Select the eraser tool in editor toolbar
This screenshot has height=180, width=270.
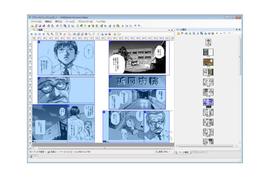click(x=64, y=34)
